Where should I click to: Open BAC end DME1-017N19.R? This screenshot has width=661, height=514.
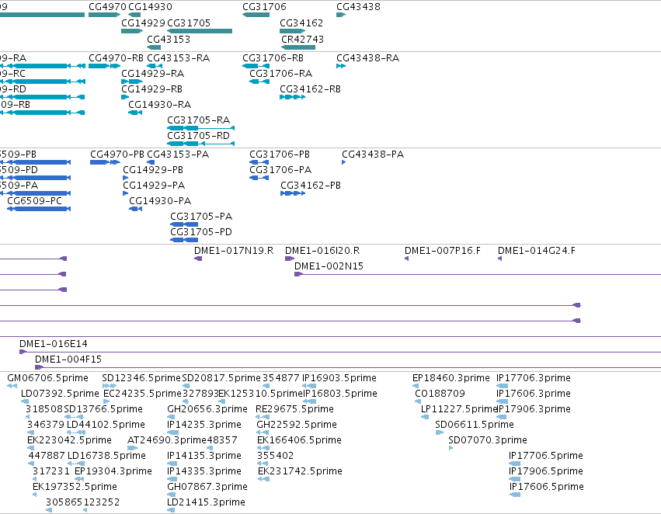coord(234,251)
